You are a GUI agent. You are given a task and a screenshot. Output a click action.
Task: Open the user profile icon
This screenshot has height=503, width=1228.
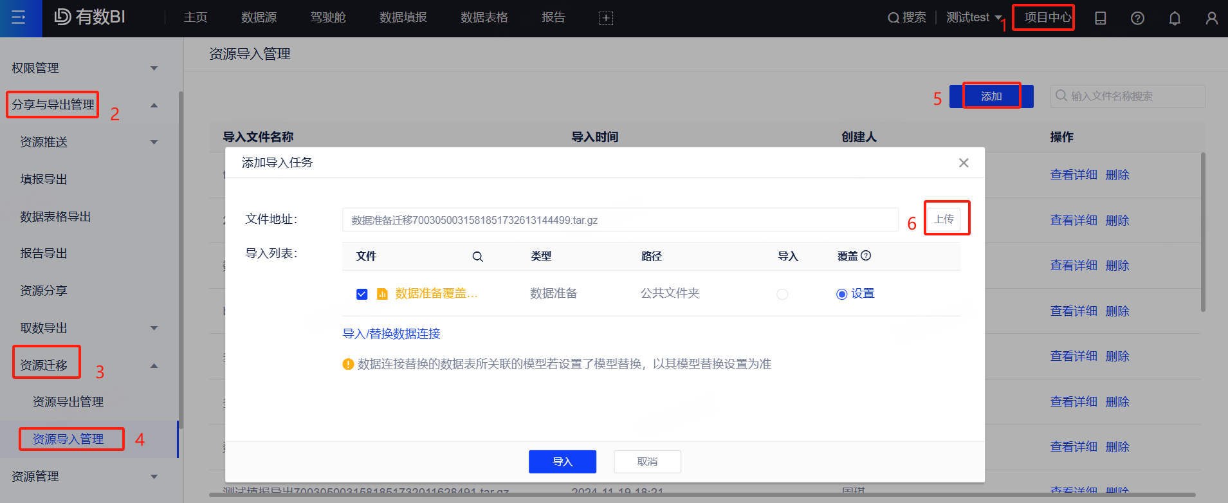[x=1211, y=18]
